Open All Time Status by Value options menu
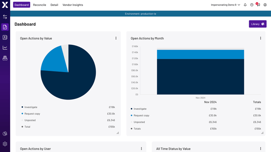271x152 pixels. coord(261,148)
